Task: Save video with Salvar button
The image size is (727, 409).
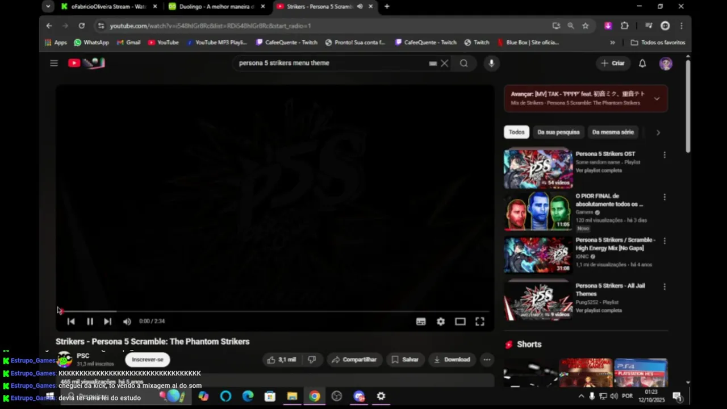Action: [405, 360]
